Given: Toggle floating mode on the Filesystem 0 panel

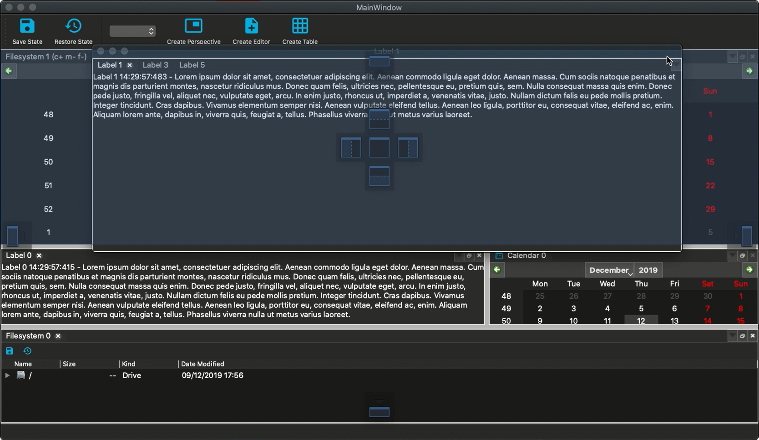Looking at the screenshot, I should pyautogui.click(x=742, y=335).
